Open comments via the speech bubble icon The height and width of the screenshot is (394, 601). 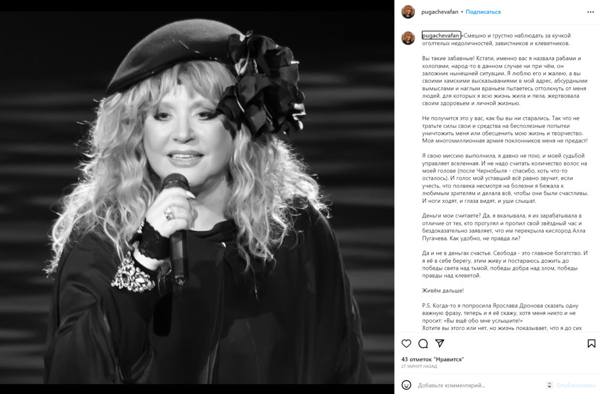(x=423, y=344)
